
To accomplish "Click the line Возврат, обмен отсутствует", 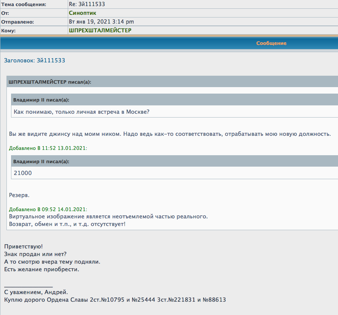I will [67, 224].
